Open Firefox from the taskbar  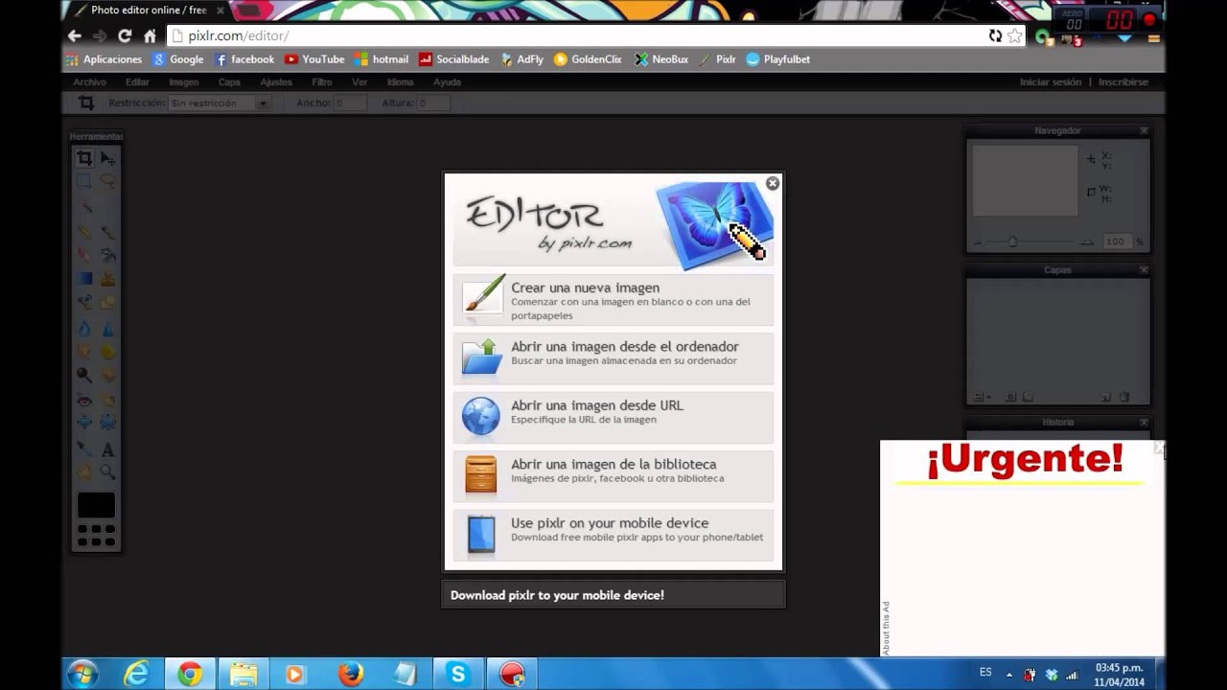(351, 675)
